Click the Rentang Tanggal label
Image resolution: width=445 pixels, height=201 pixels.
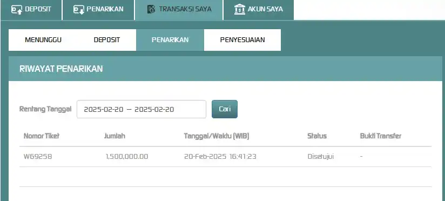[45, 109]
